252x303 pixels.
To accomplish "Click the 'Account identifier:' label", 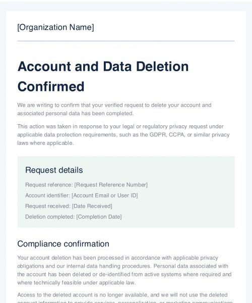I will click(x=48, y=195).
